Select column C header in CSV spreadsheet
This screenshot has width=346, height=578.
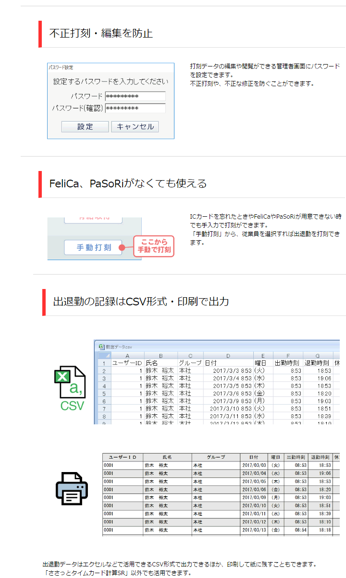tap(190, 355)
